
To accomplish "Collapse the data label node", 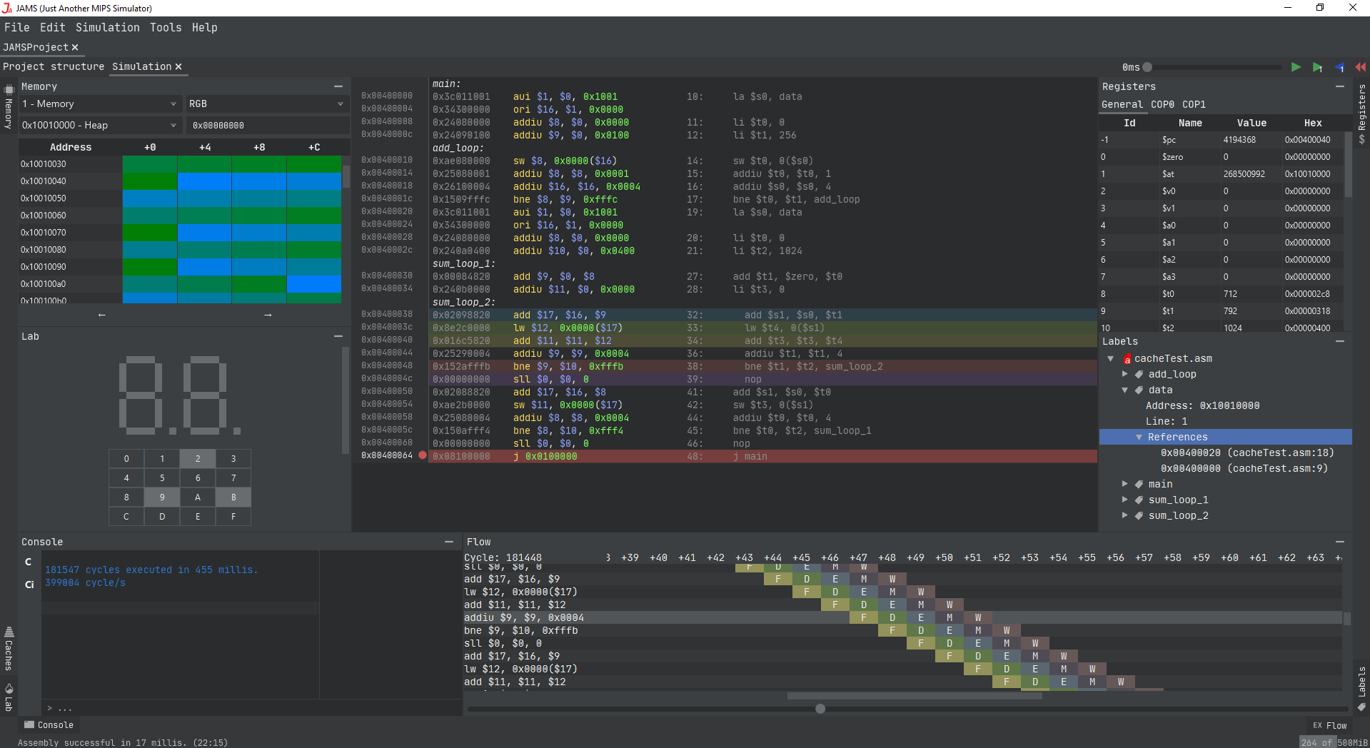I will [1125, 390].
